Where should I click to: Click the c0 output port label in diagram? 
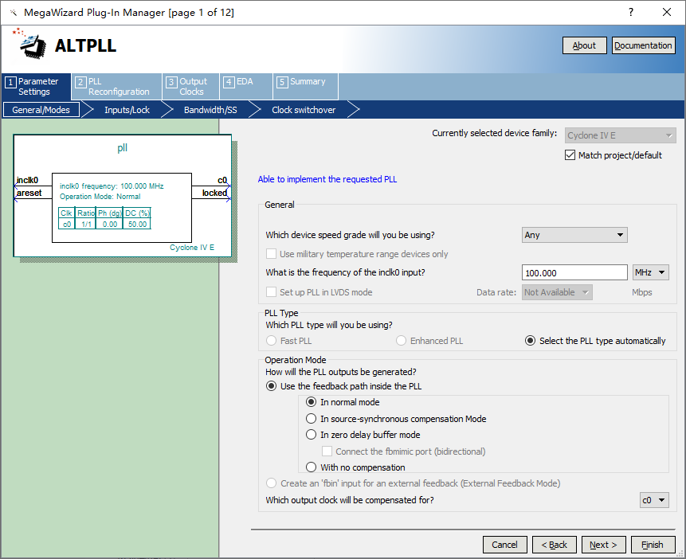coord(222,180)
